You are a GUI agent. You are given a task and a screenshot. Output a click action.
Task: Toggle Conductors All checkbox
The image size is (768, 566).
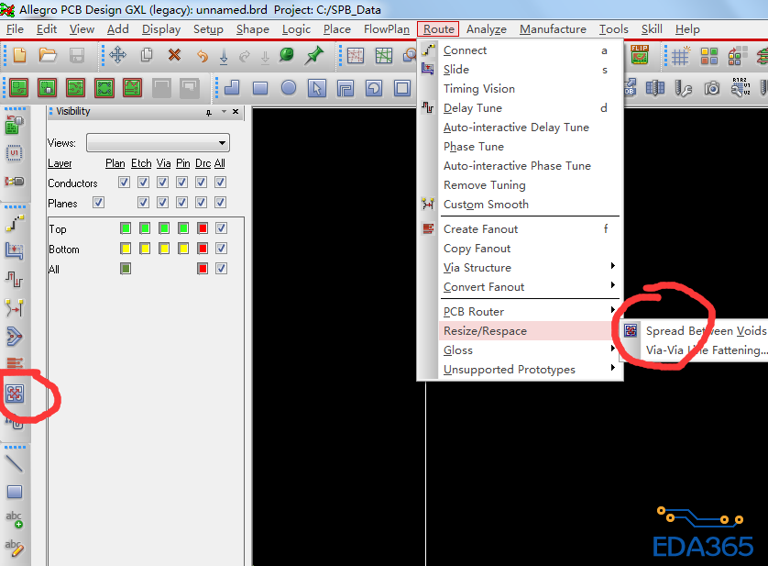[x=220, y=183]
